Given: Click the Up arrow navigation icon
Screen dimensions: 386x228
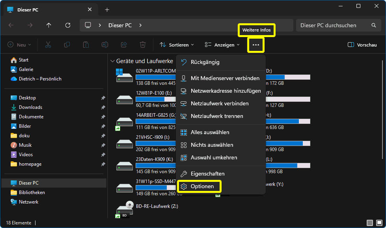Looking at the screenshot, I should (49, 25).
